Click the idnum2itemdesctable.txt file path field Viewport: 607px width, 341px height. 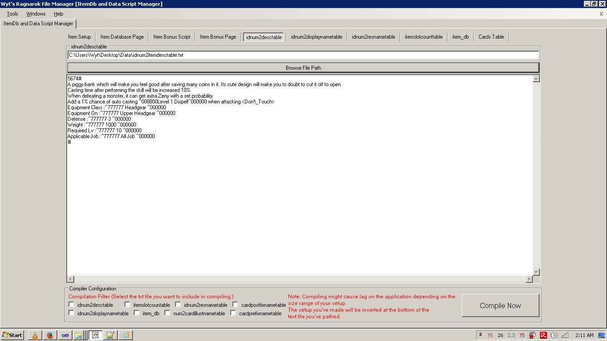[303, 55]
